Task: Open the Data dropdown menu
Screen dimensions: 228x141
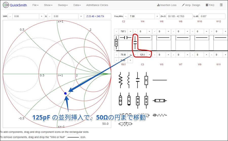Action: (x=77, y=5)
